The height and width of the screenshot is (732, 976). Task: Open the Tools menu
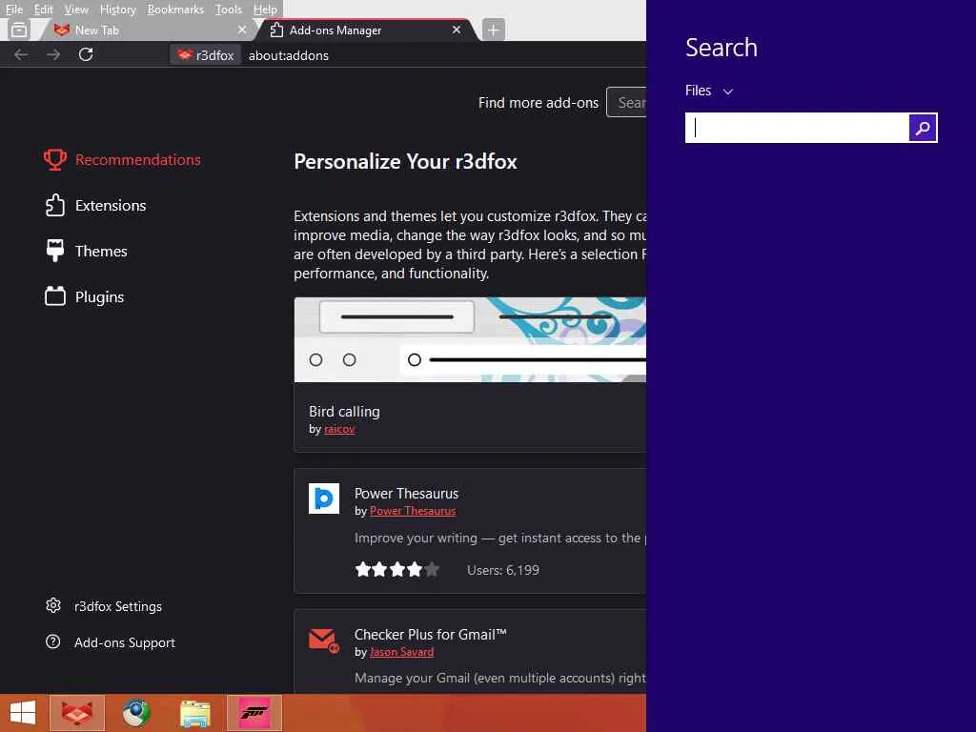229,10
